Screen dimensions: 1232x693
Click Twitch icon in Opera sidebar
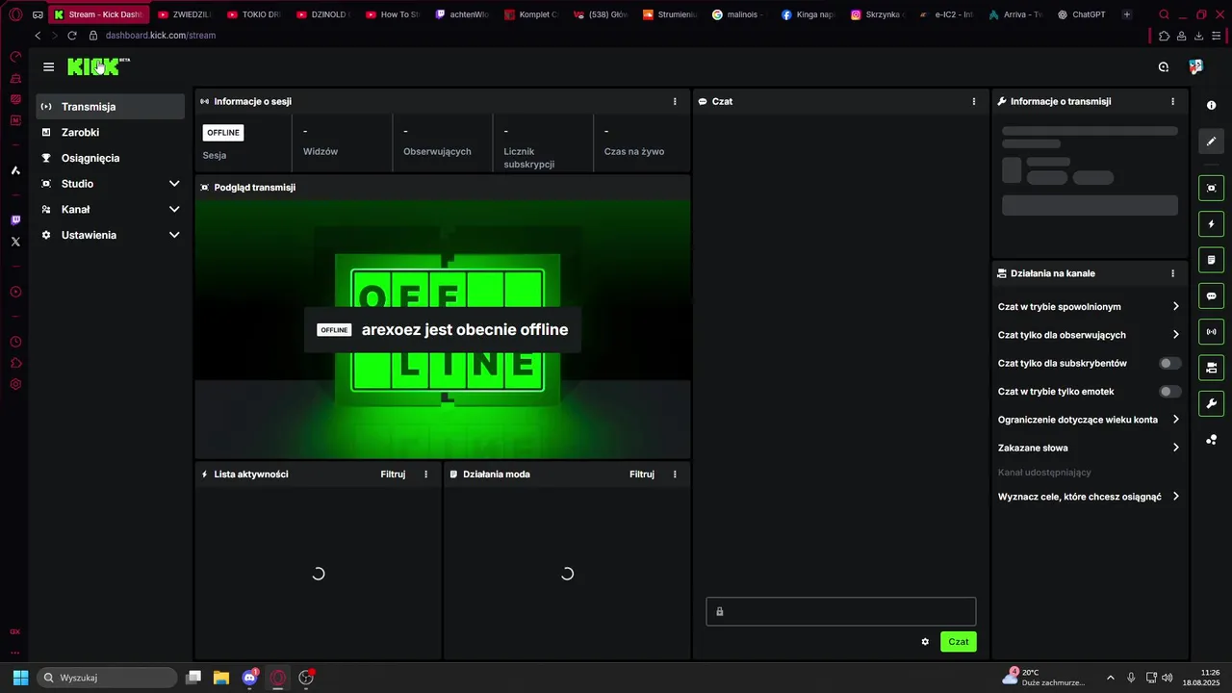pos(15,220)
